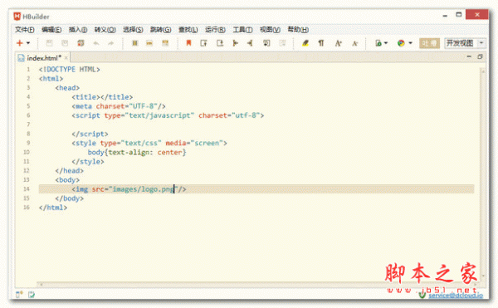498x308 pixels.
Task: Click the red plus New icon
Action: tap(19, 43)
